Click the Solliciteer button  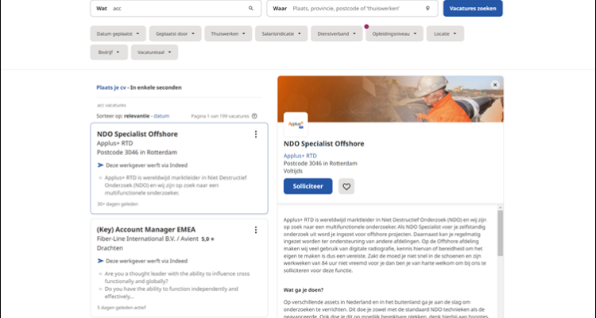[x=308, y=186]
